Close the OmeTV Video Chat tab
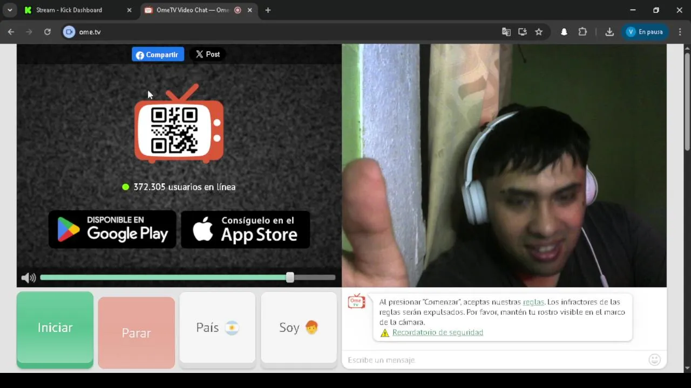Viewport: 691px width, 388px height. click(x=249, y=10)
